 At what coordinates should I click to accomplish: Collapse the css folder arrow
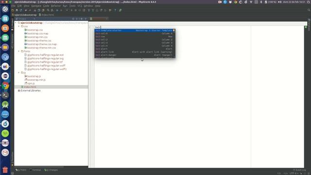click(x=19, y=26)
